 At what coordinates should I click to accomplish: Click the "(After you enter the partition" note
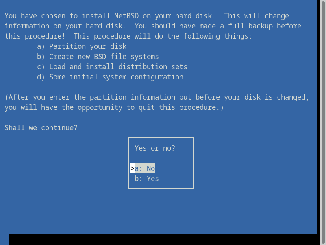coord(65,97)
